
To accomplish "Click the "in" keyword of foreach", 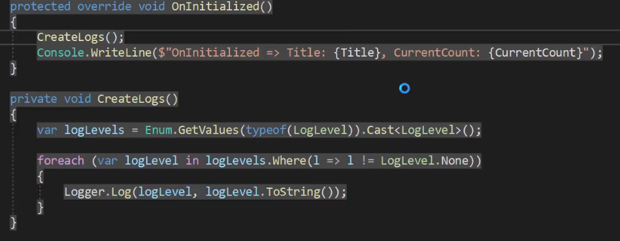I will coord(192,161).
